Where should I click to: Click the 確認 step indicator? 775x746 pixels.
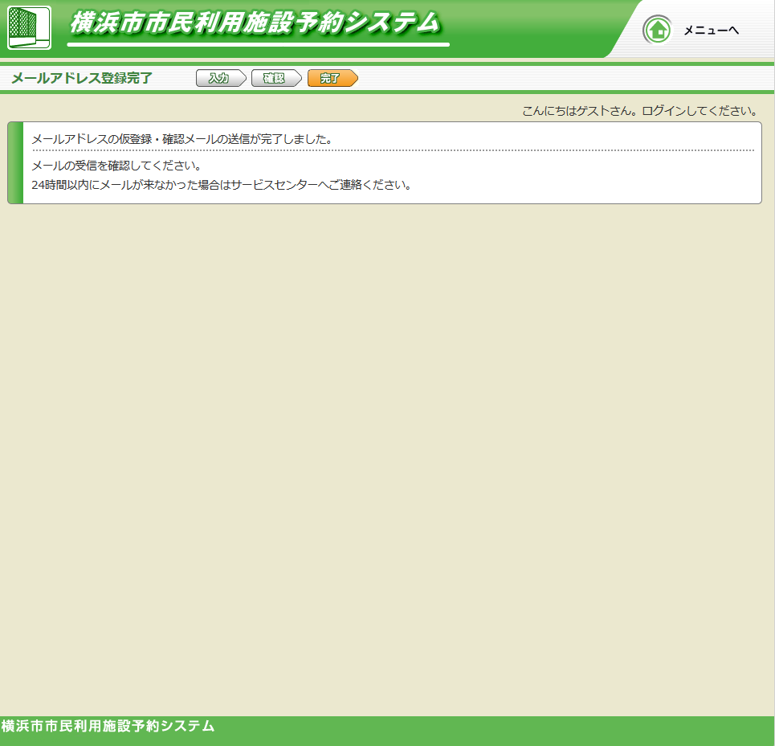tap(274, 78)
